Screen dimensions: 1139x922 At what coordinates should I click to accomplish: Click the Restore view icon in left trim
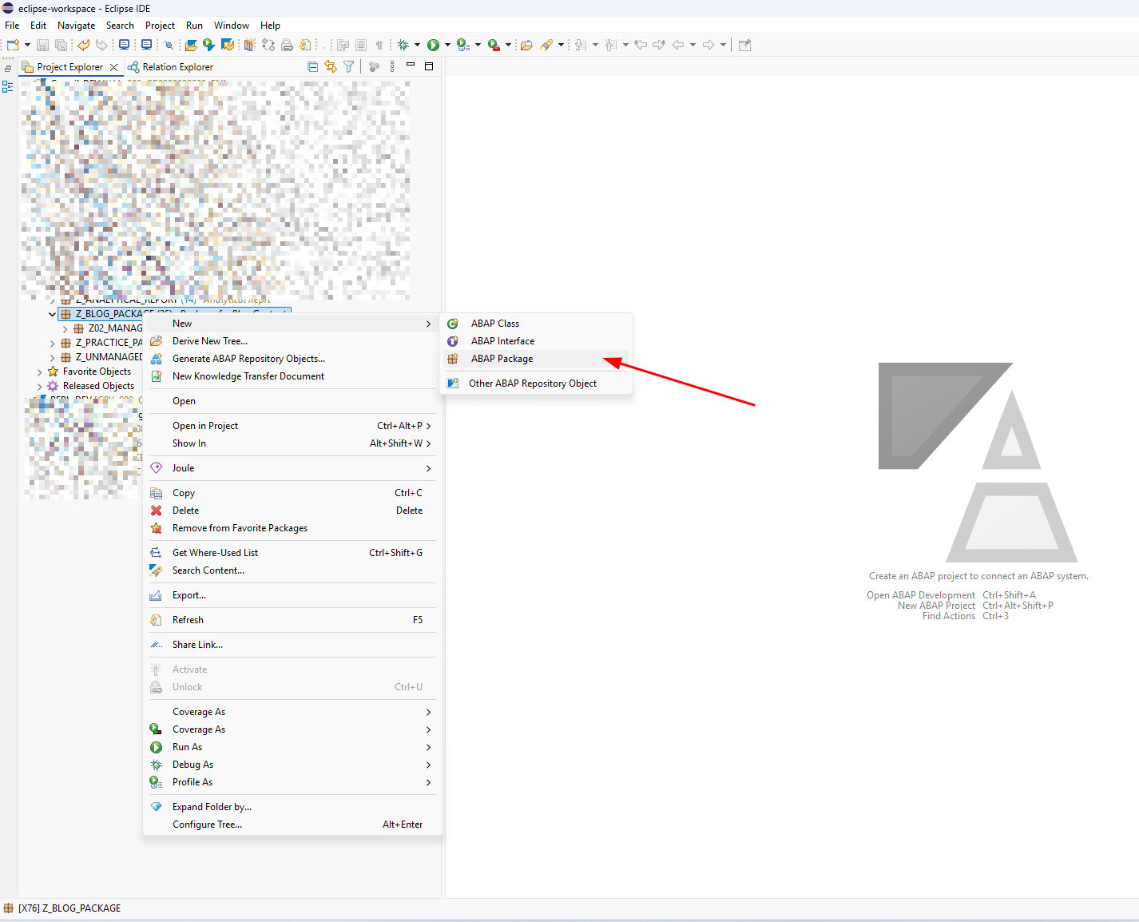(x=7, y=68)
